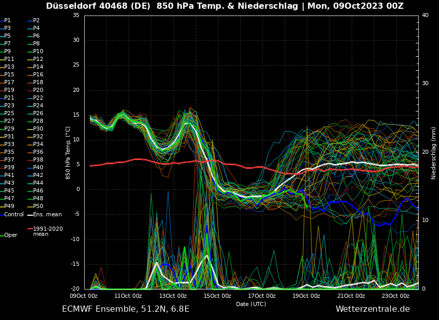Screen dimensions: 439x320
Task: Click the Düsseldorf chart title
Action: pos(225,6)
